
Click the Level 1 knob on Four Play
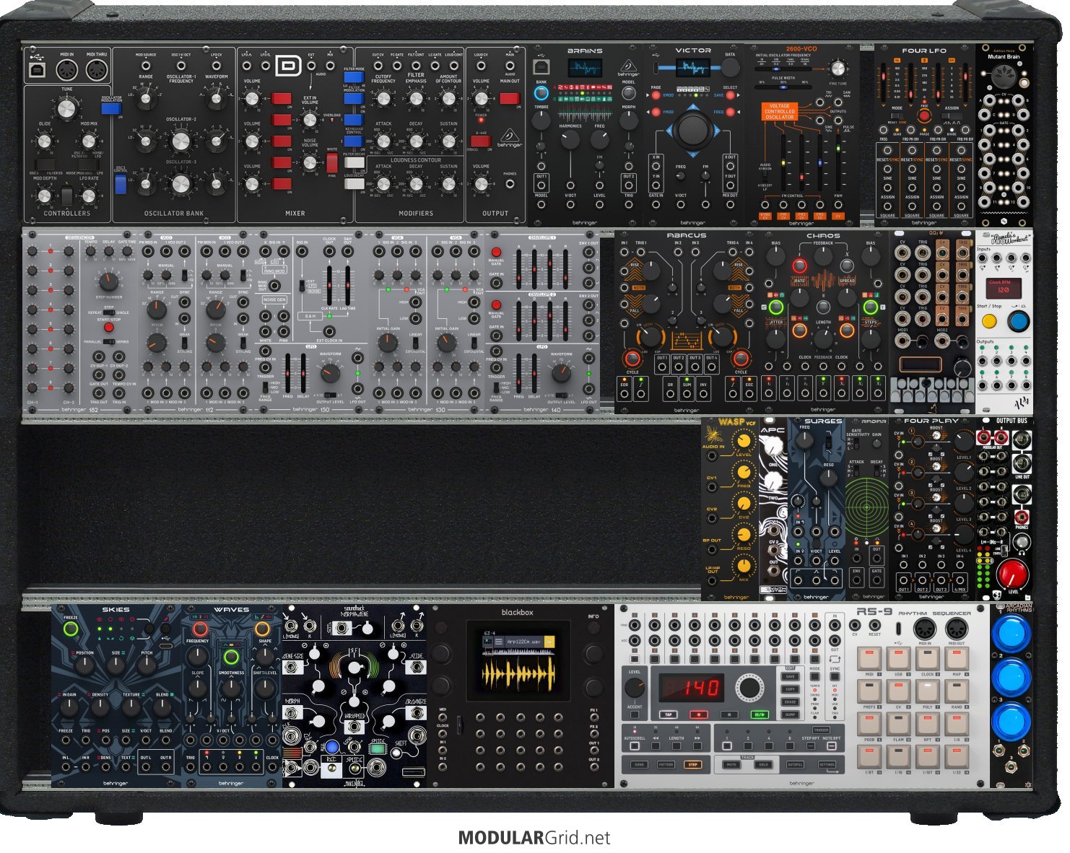(x=964, y=442)
